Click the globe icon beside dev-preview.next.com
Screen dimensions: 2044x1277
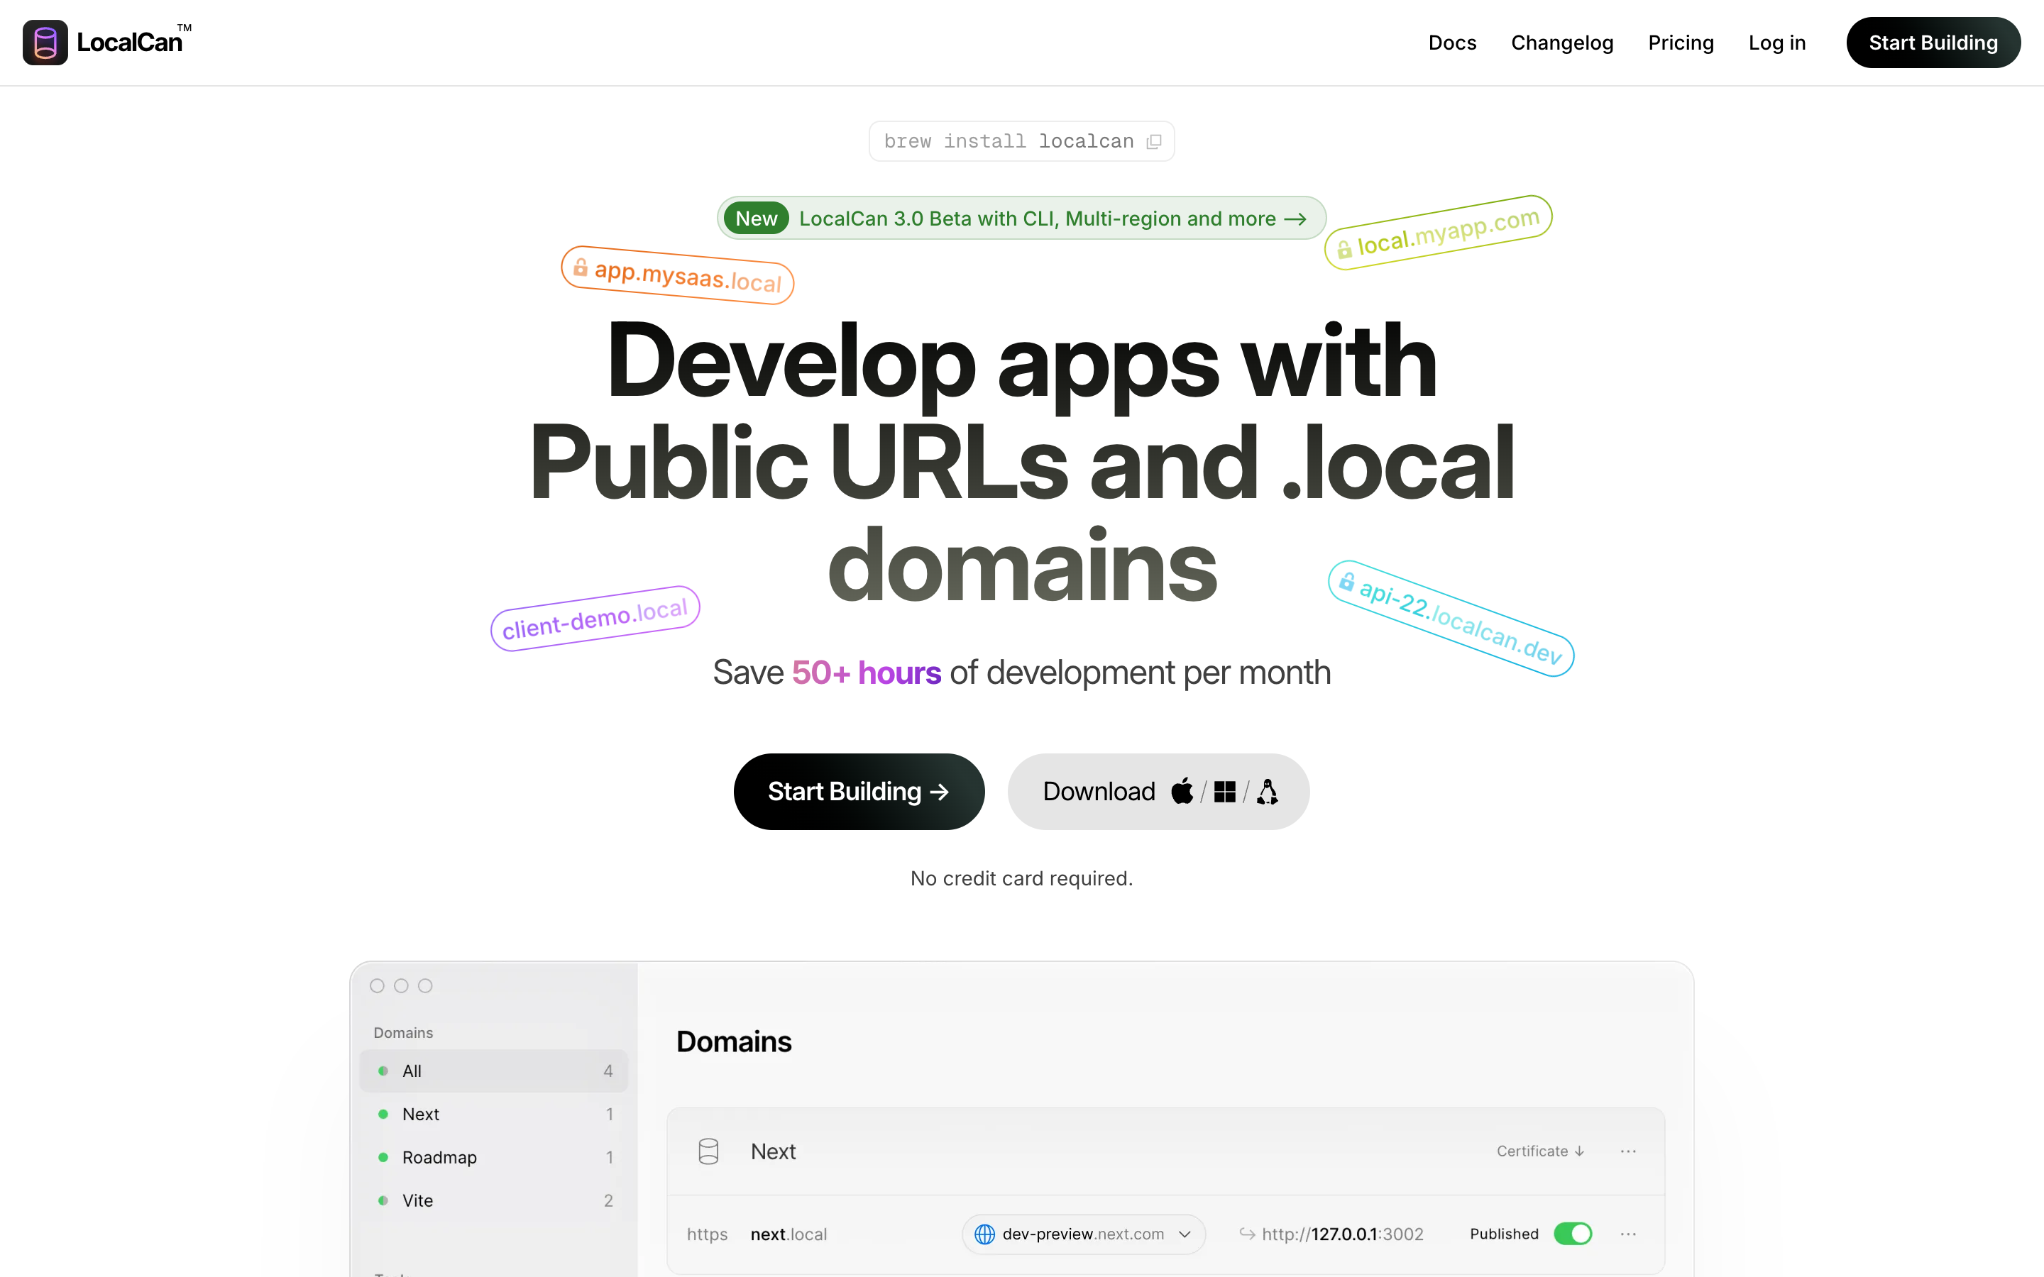pos(985,1234)
